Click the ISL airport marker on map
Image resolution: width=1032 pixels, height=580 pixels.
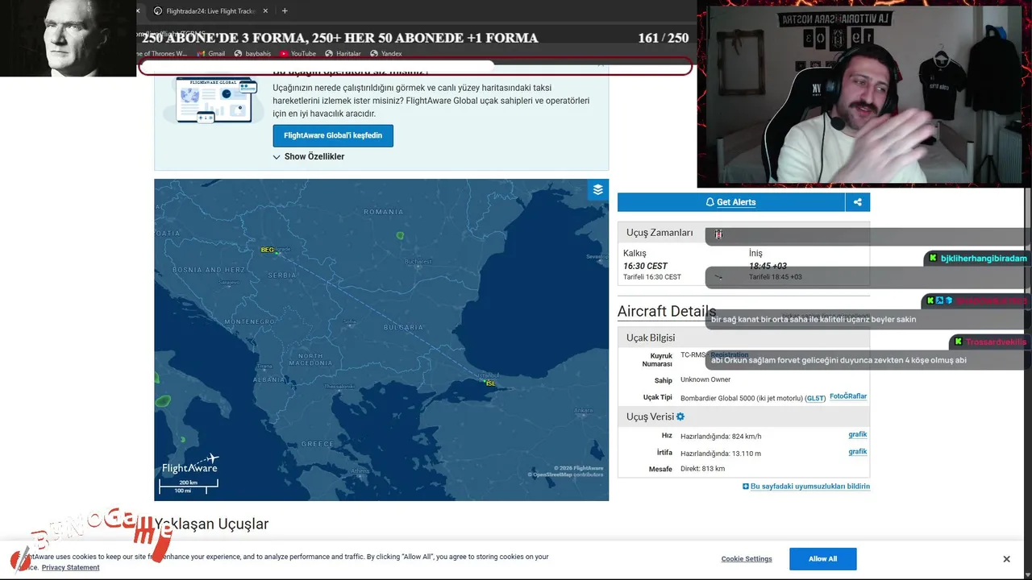[x=490, y=383]
